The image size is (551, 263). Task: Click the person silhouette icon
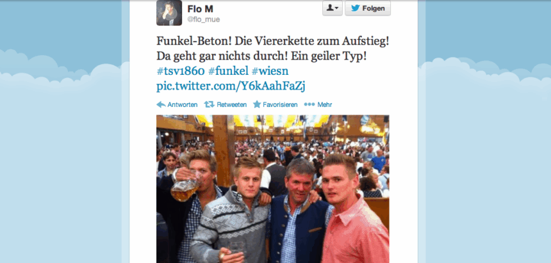pos(330,8)
